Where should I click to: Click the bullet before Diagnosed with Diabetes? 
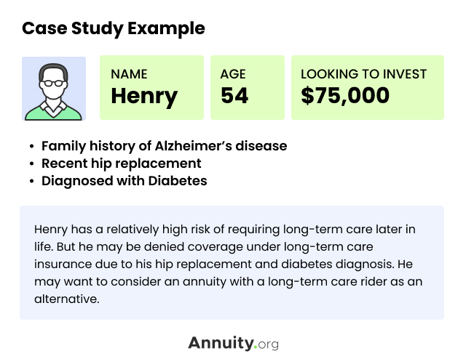[32, 181]
